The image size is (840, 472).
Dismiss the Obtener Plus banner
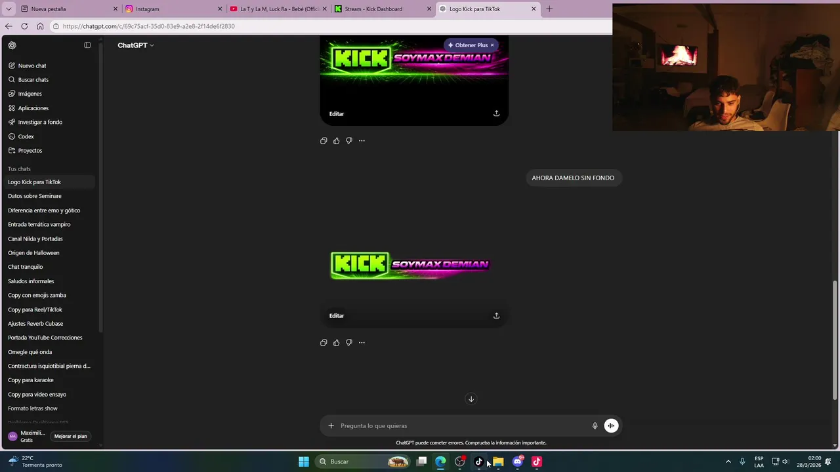tap(492, 45)
